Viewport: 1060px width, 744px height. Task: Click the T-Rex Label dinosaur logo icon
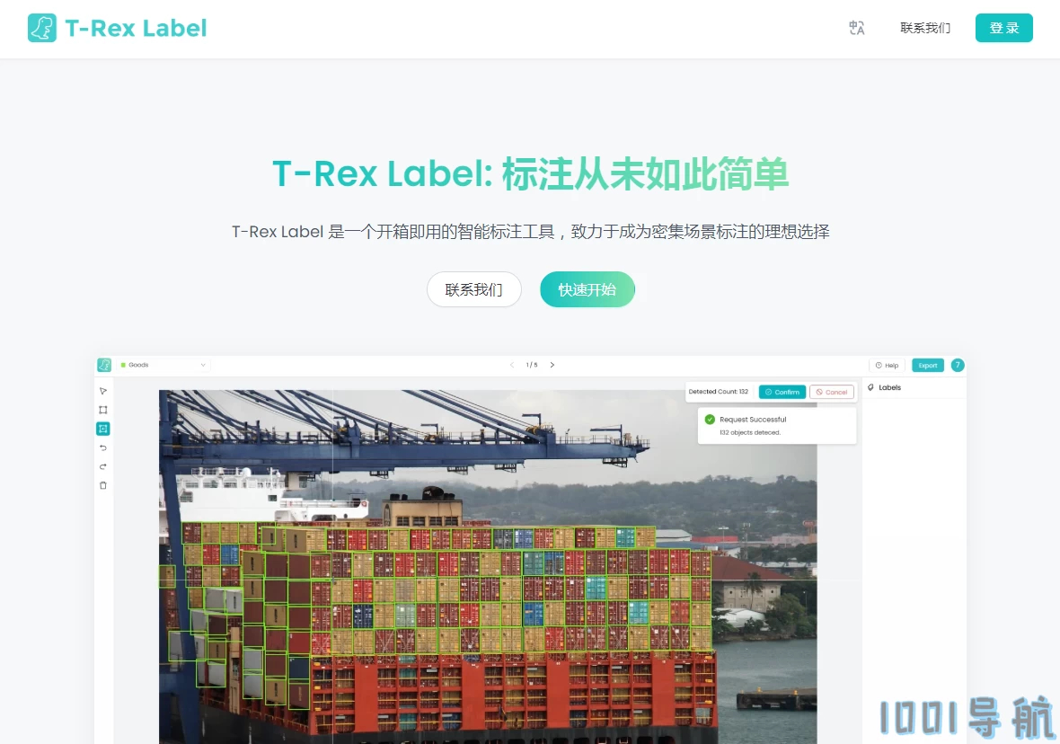(x=42, y=28)
